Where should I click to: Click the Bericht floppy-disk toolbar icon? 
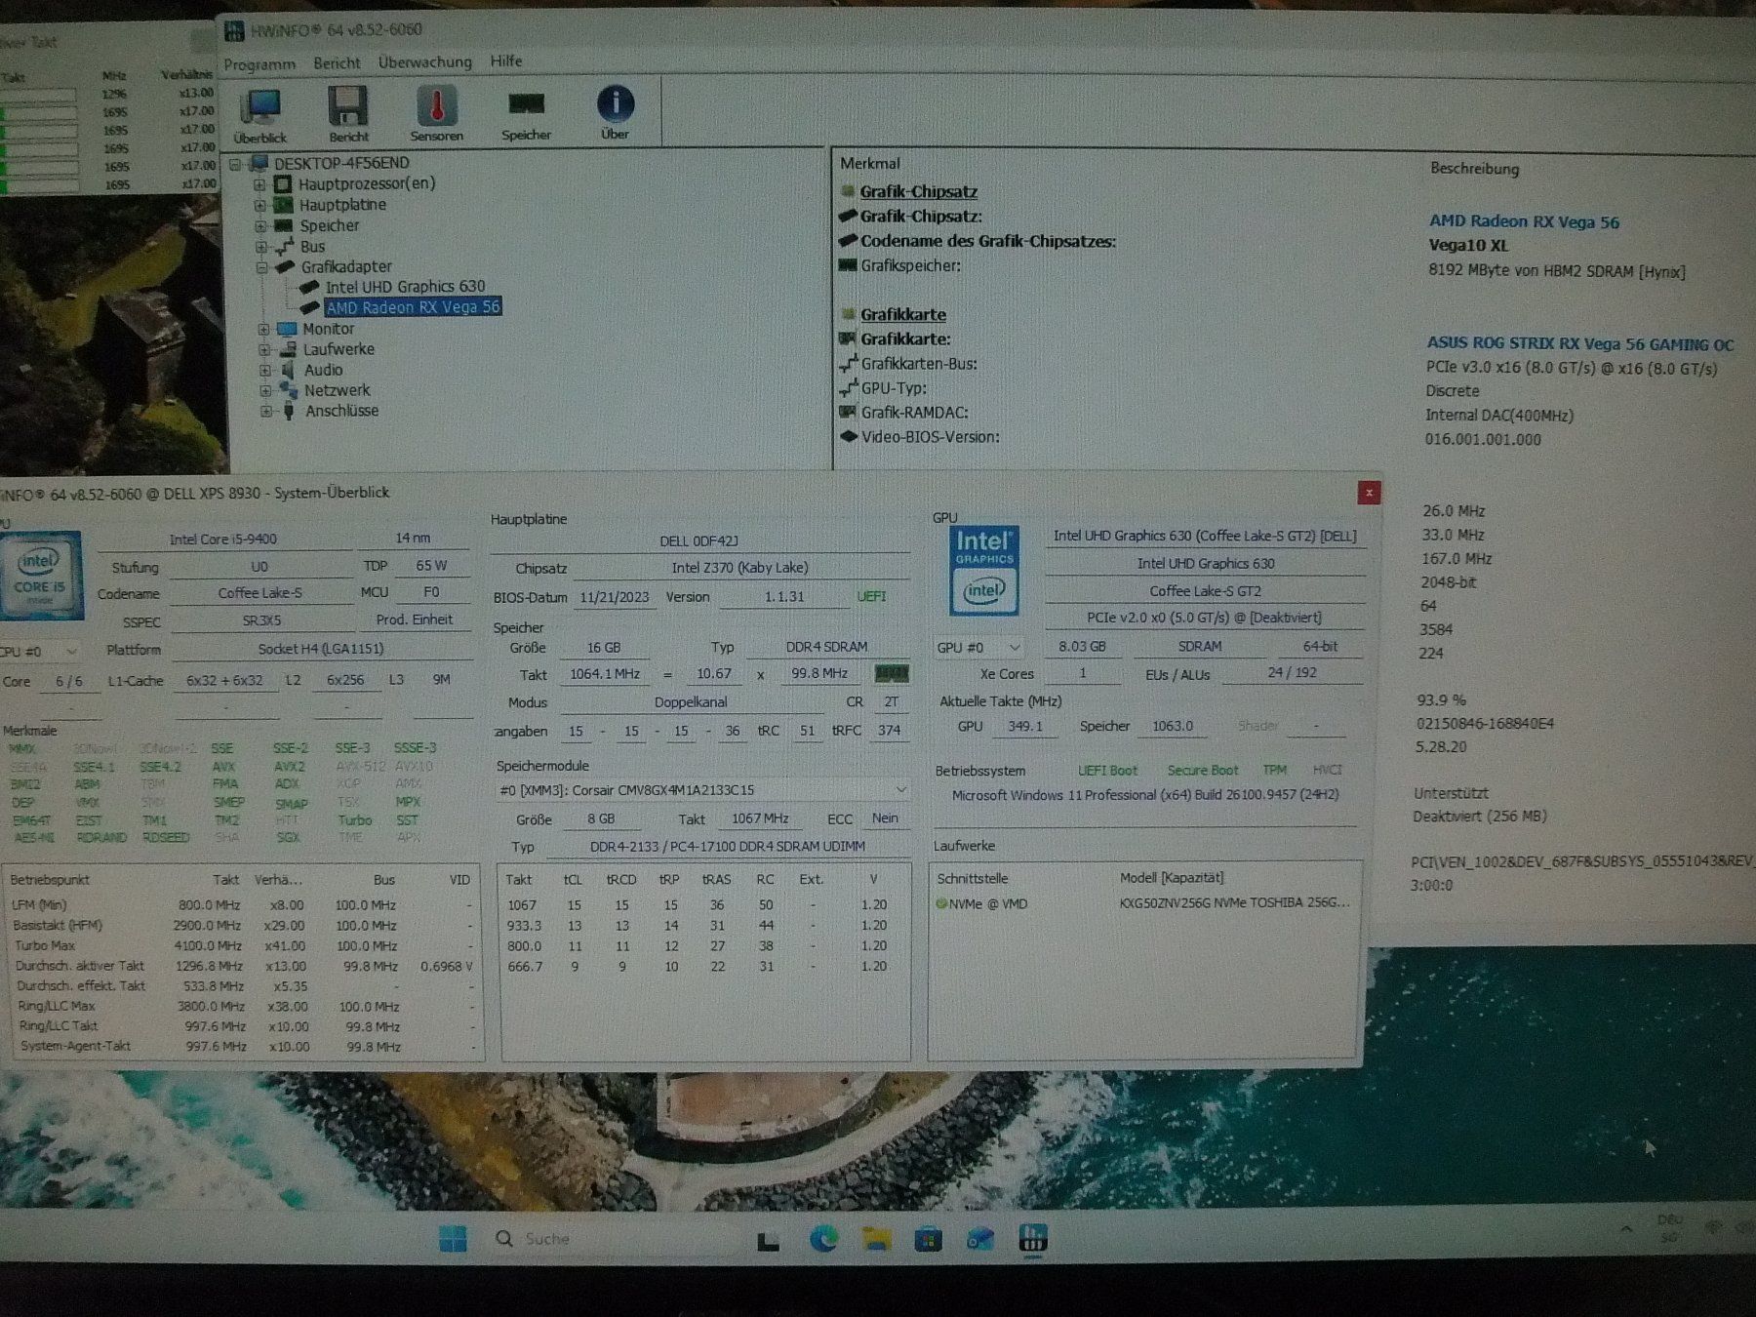coord(348,115)
